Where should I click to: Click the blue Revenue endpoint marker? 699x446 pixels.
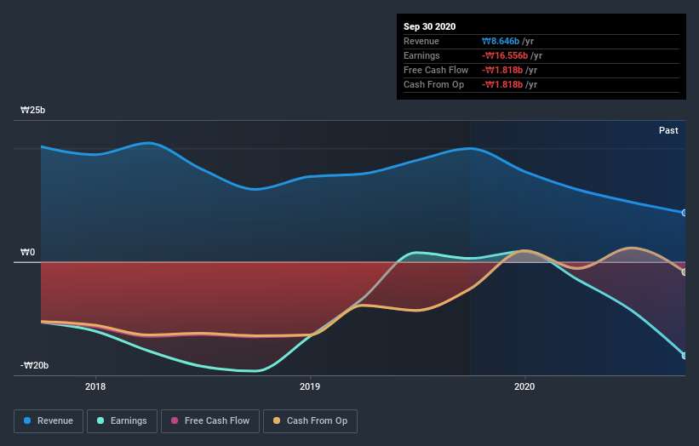click(685, 213)
